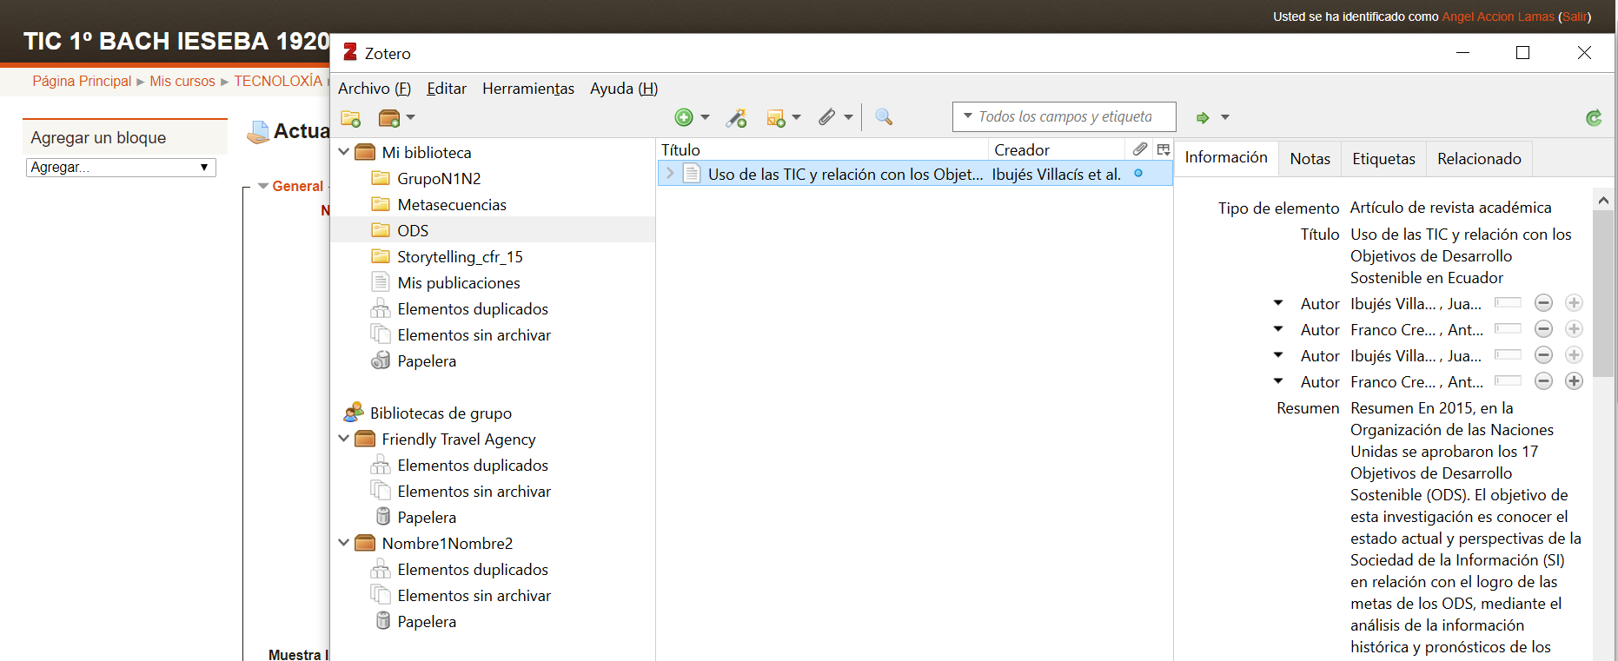Click the New Note icon
The width and height of the screenshot is (1618, 661).
(x=776, y=118)
